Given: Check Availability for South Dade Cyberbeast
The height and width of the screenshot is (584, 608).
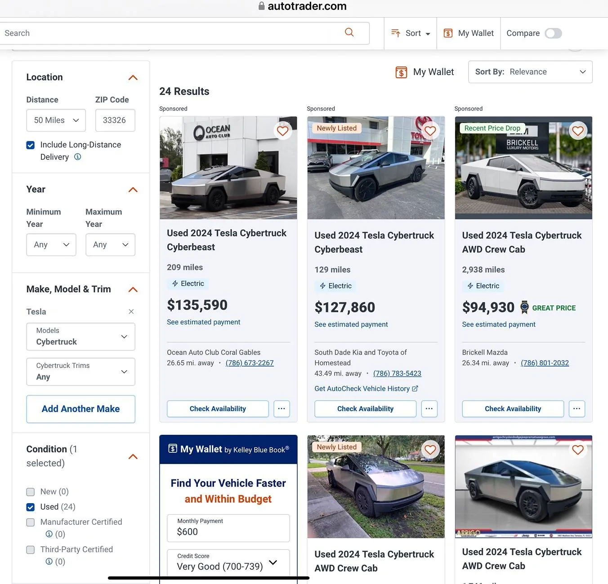Looking at the screenshot, I should (x=365, y=409).
